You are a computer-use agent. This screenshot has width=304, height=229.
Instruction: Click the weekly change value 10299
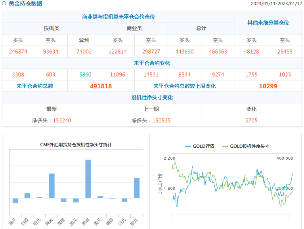tap(268, 86)
